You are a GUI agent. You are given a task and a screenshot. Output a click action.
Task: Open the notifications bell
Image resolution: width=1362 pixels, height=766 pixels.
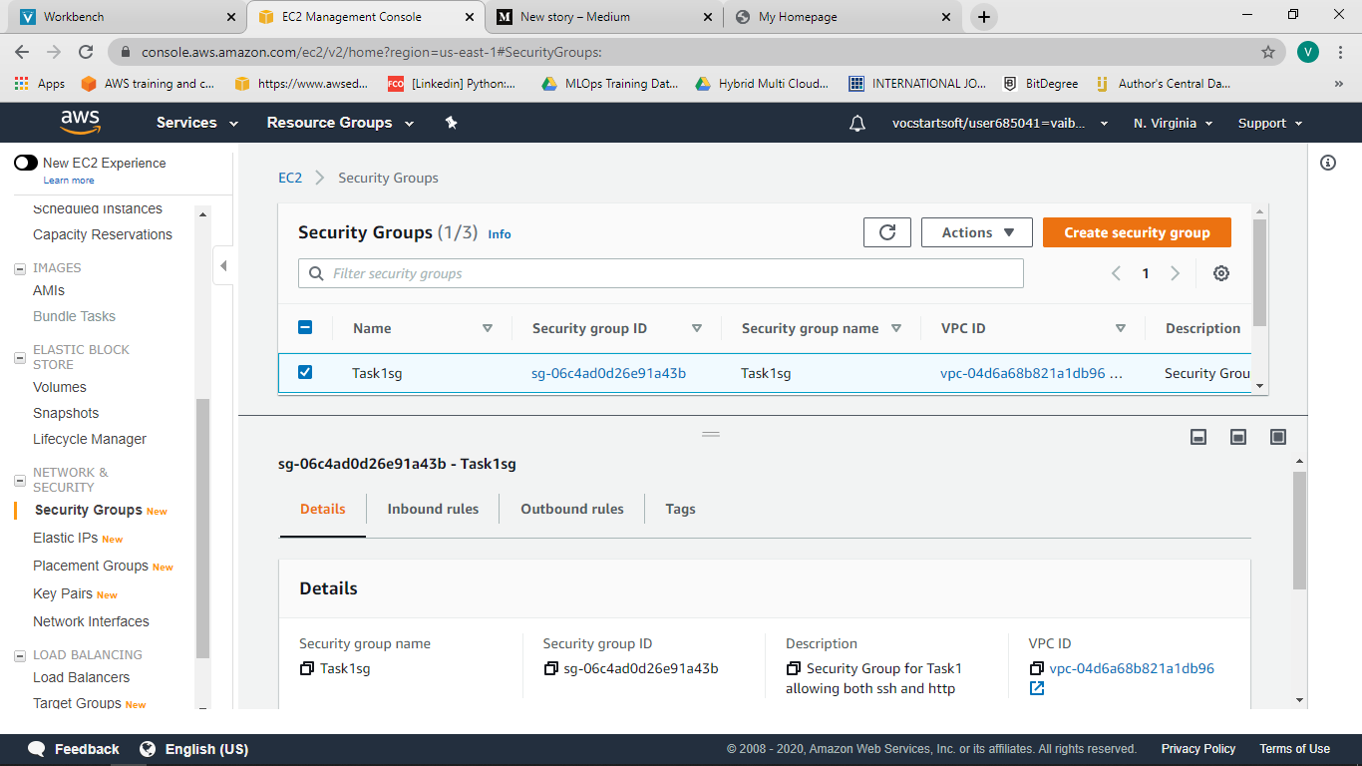click(856, 122)
